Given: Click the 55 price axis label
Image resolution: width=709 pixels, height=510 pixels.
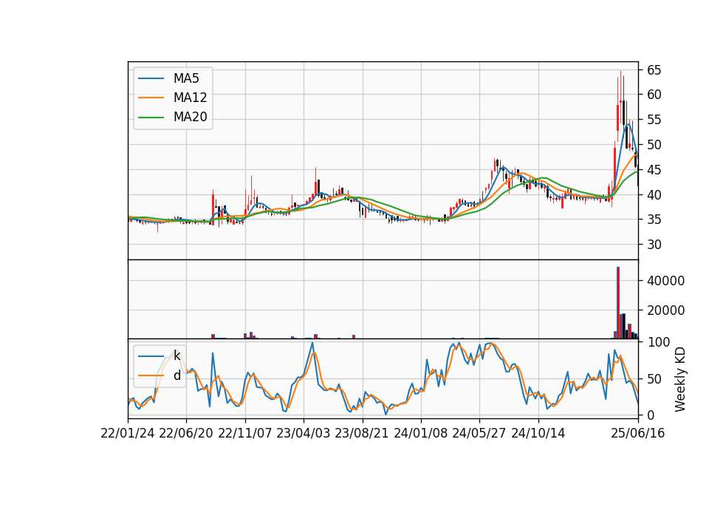Looking at the screenshot, I should tap(654, 120).
